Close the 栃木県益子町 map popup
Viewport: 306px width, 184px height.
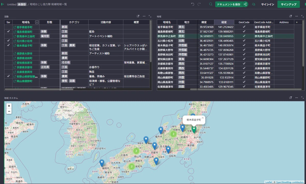click(x=203, y=118)
